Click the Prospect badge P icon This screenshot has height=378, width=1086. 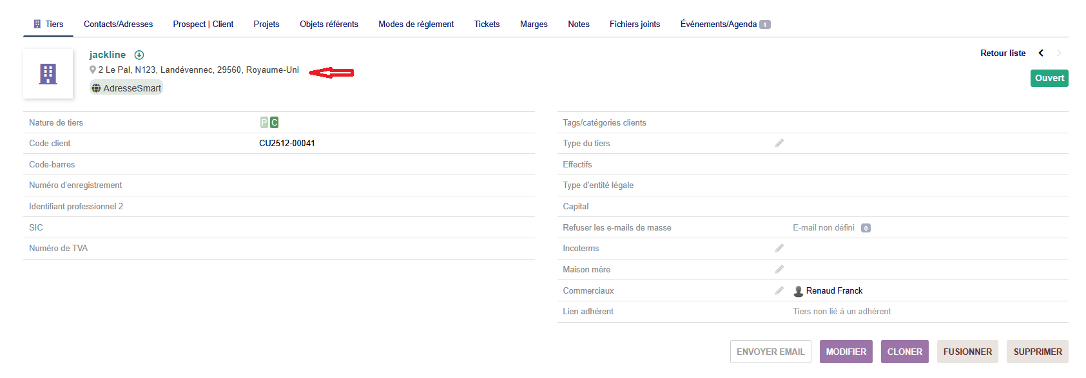(264, 122)
